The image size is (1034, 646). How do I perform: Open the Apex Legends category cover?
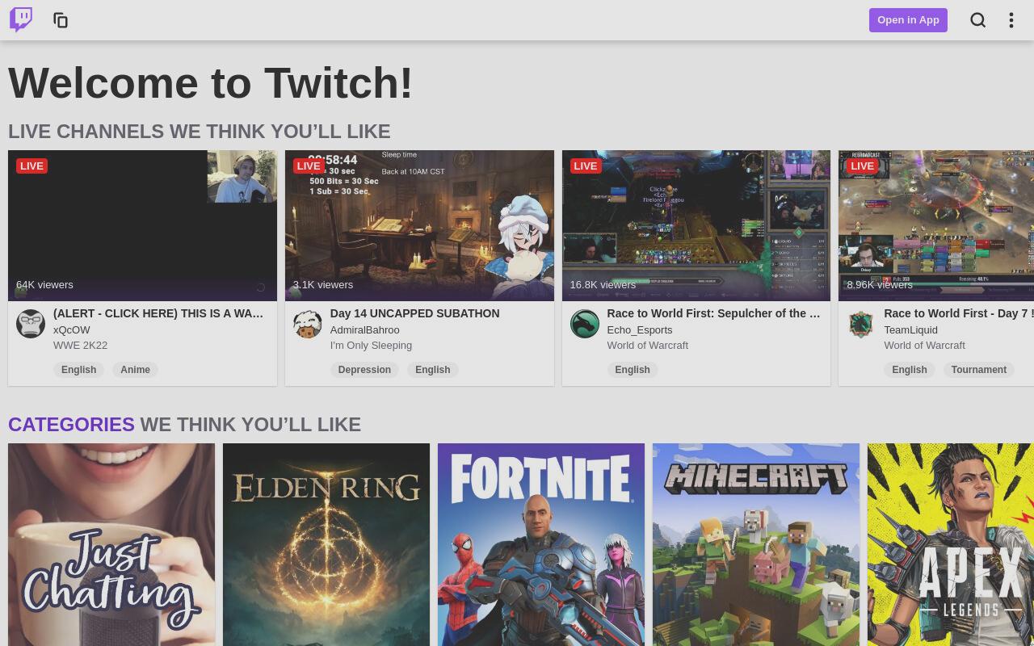click(951, 544)
